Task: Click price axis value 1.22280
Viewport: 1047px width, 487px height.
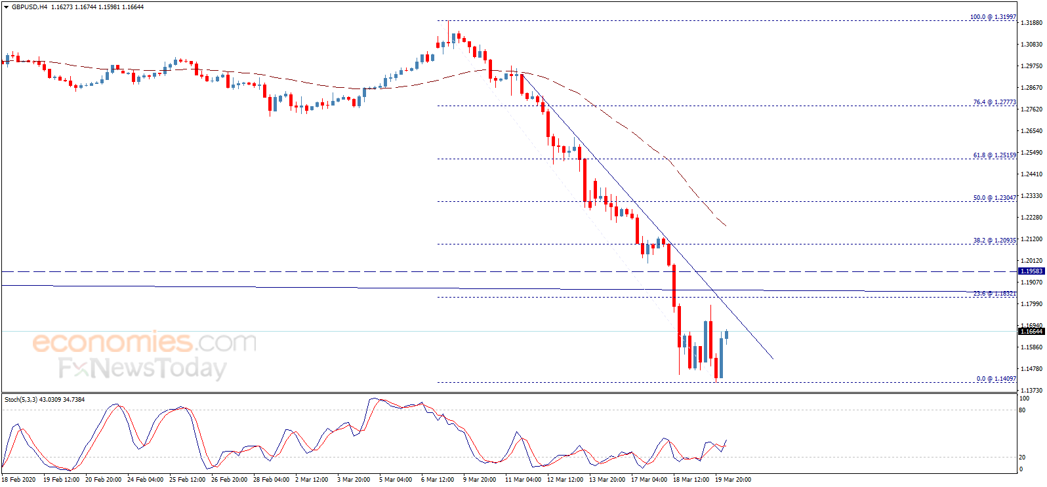Action: tap(1031, 218)
